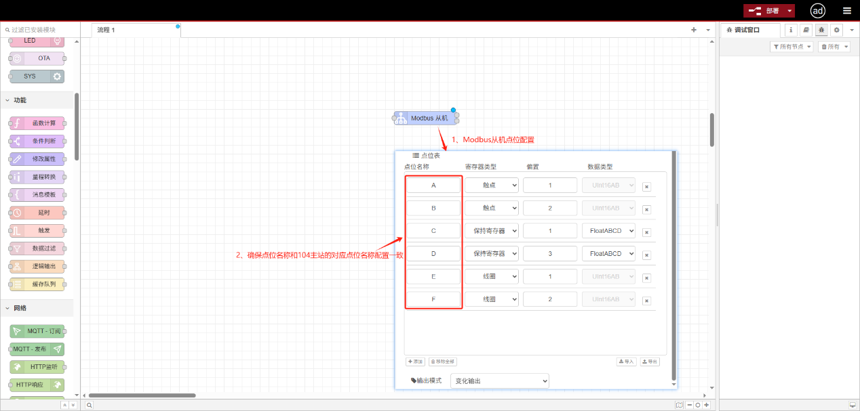Open the node help book icon
Screen dimensions: 860x411
click(806, 30)
